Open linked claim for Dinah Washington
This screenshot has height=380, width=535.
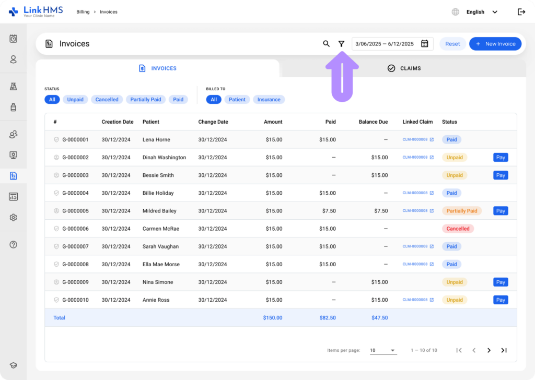[x=418, y=158]
